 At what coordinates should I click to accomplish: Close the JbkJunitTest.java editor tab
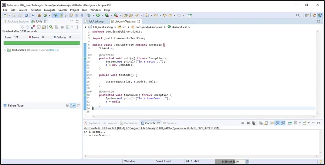pyautogui.click(x=139, y=21)
